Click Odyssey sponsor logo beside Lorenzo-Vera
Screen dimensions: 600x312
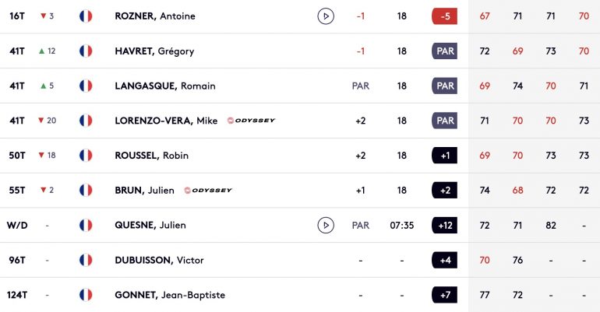point(251,121)
